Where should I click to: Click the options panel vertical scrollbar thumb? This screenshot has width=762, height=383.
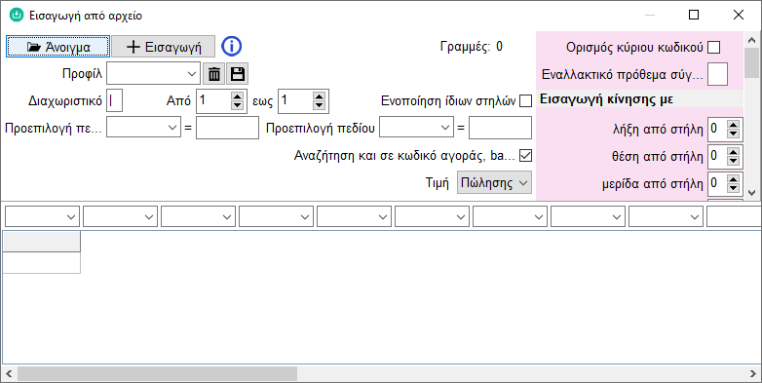pos(752,62)
